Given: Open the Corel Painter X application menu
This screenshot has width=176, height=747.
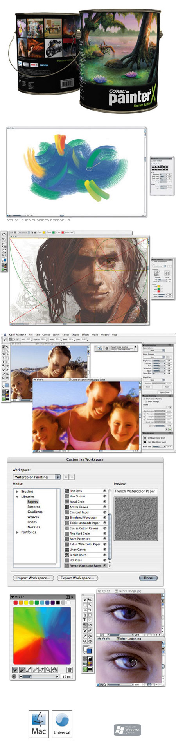Looking at the screenshot, I should [x=18, y=335].
